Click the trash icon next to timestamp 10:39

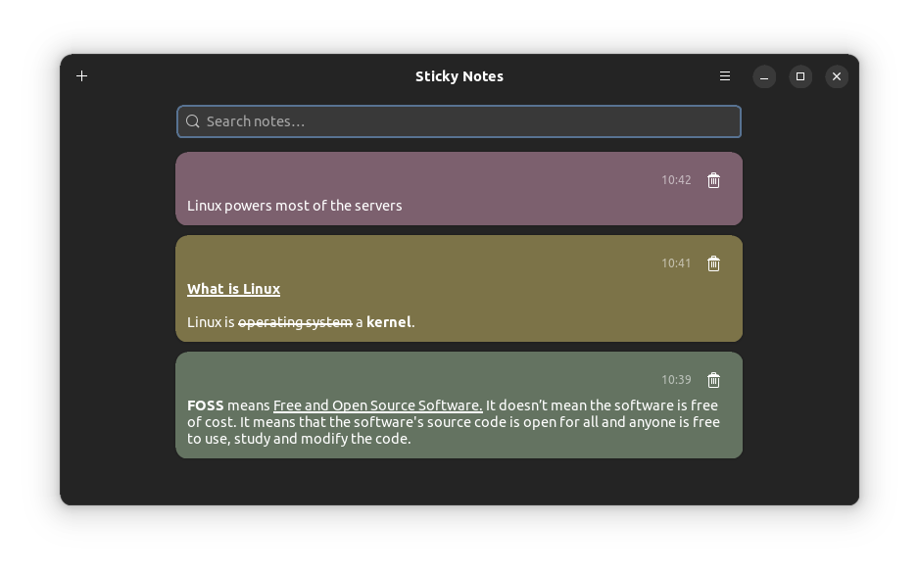[x=713, y=380]
